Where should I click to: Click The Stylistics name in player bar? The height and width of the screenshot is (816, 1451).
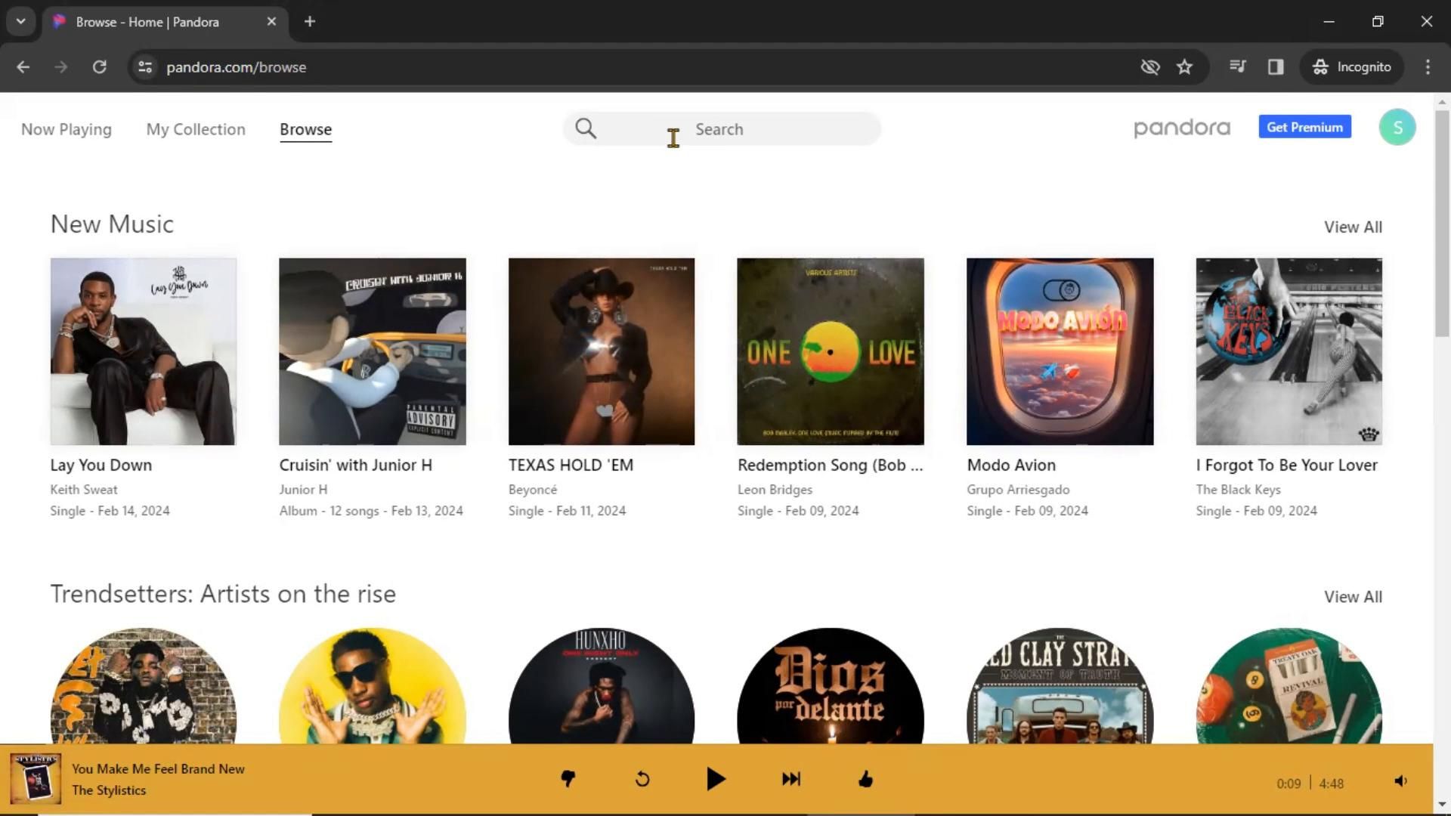(x=109, y=790)
